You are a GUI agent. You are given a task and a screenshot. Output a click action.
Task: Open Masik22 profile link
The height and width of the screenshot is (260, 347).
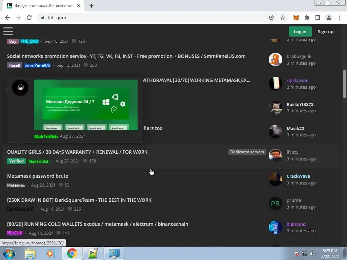(295, 128)
